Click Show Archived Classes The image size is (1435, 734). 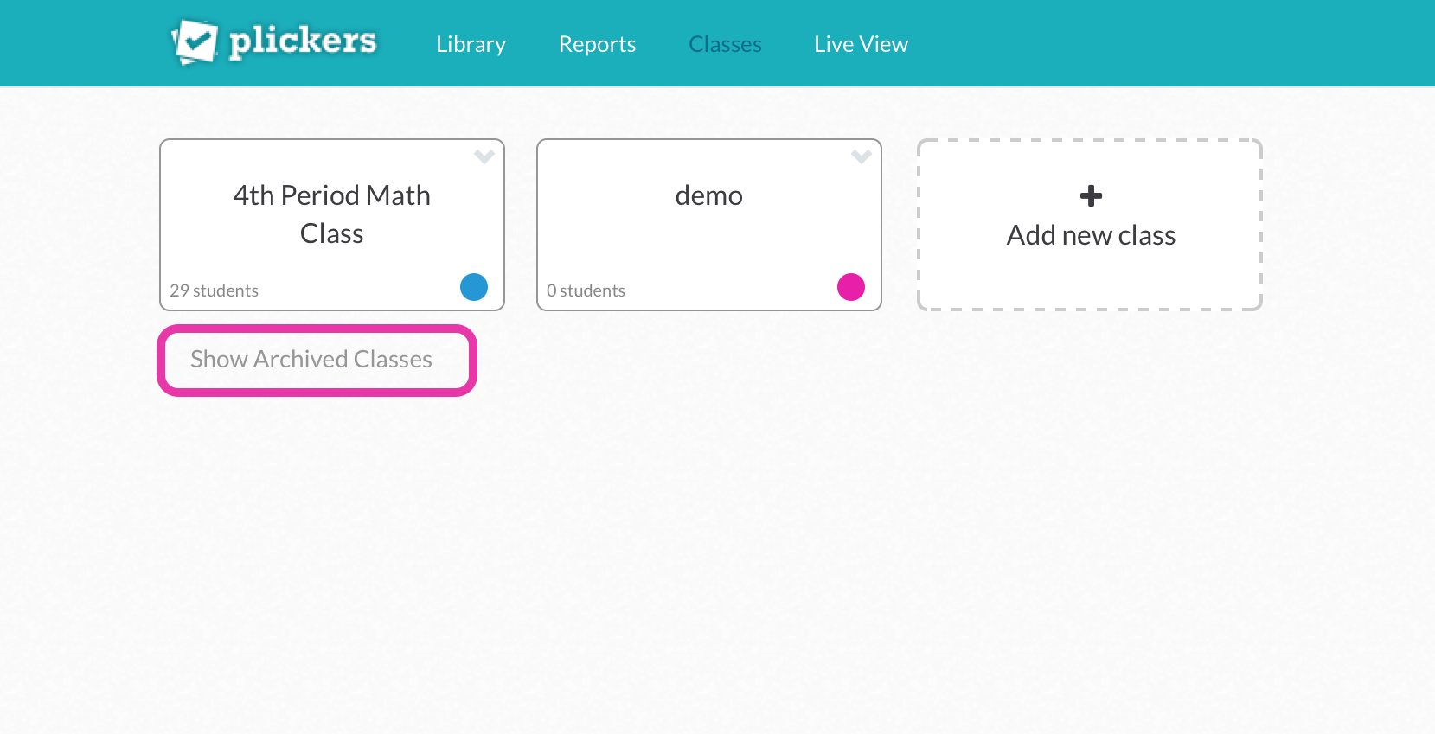[x=311, y=360]
